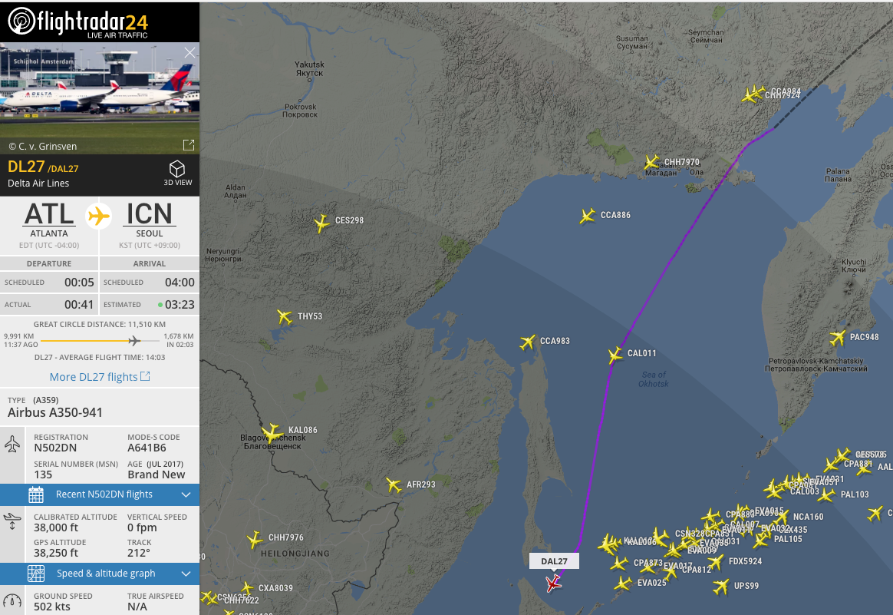Expand Recent N502DN flights section
The width and height of the screenshot is (893, 615).
(100, 494)
